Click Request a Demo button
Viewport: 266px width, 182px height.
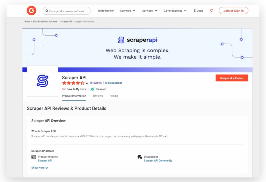point(232,78)
